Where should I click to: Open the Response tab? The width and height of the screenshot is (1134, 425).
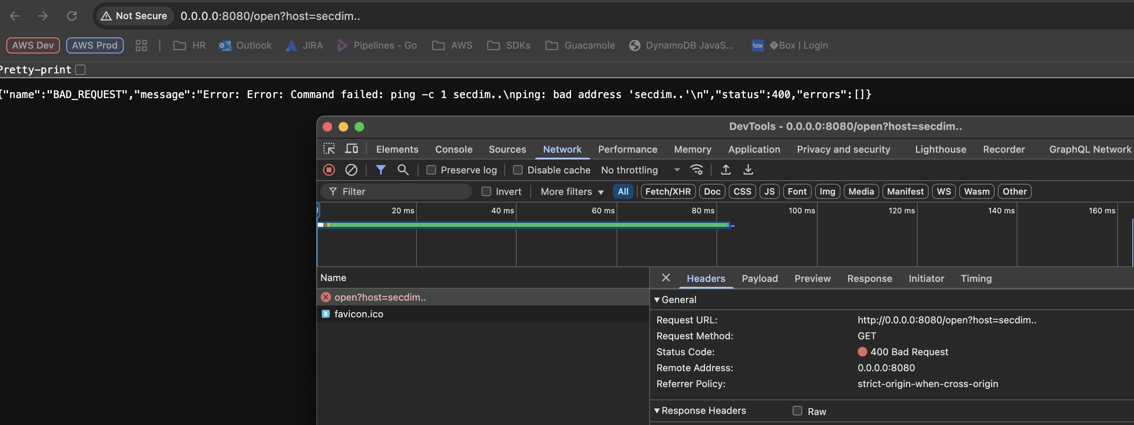869,278
